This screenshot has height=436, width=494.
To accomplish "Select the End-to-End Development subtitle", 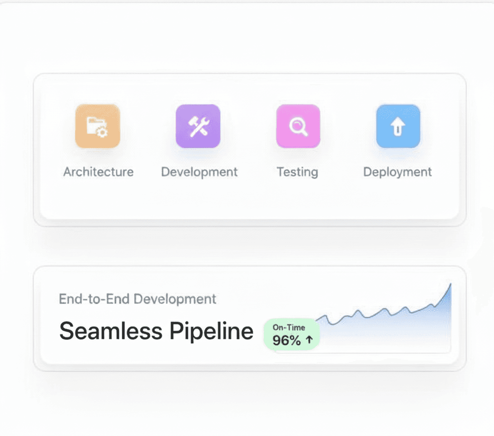I will pos(138,299).
